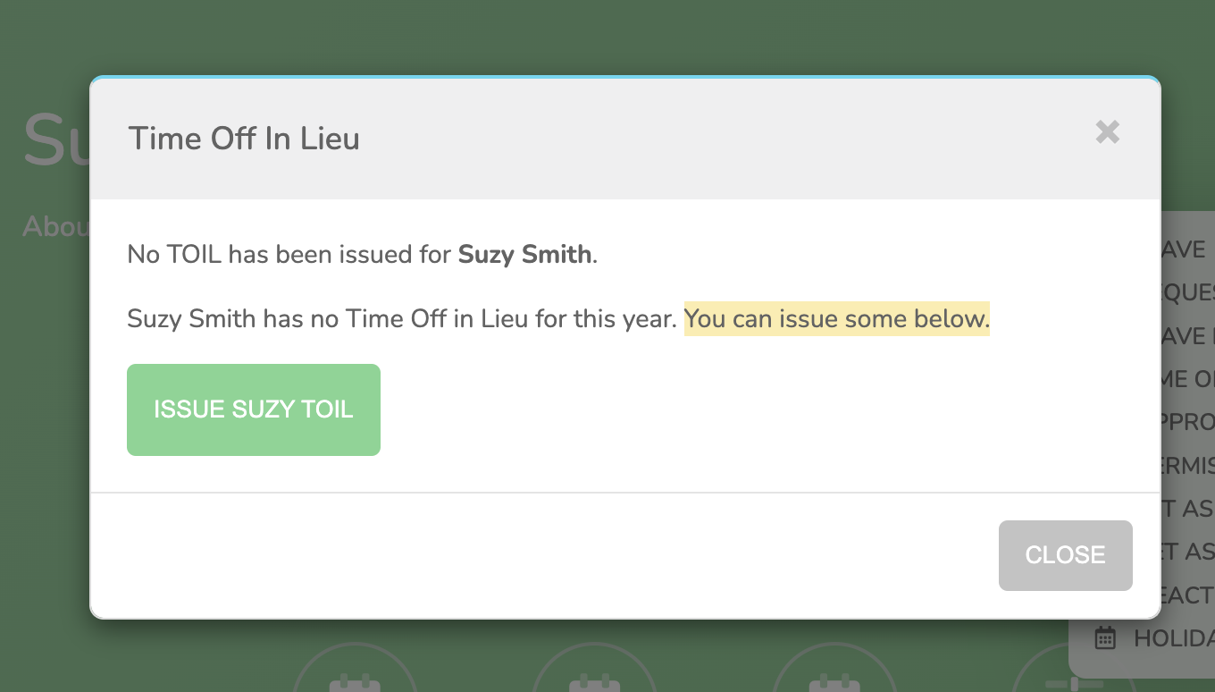Click the second circular calendar icon at bottom
This screenshot has height=692, width=1215.
pyautogui.click(x=594, y=669)
